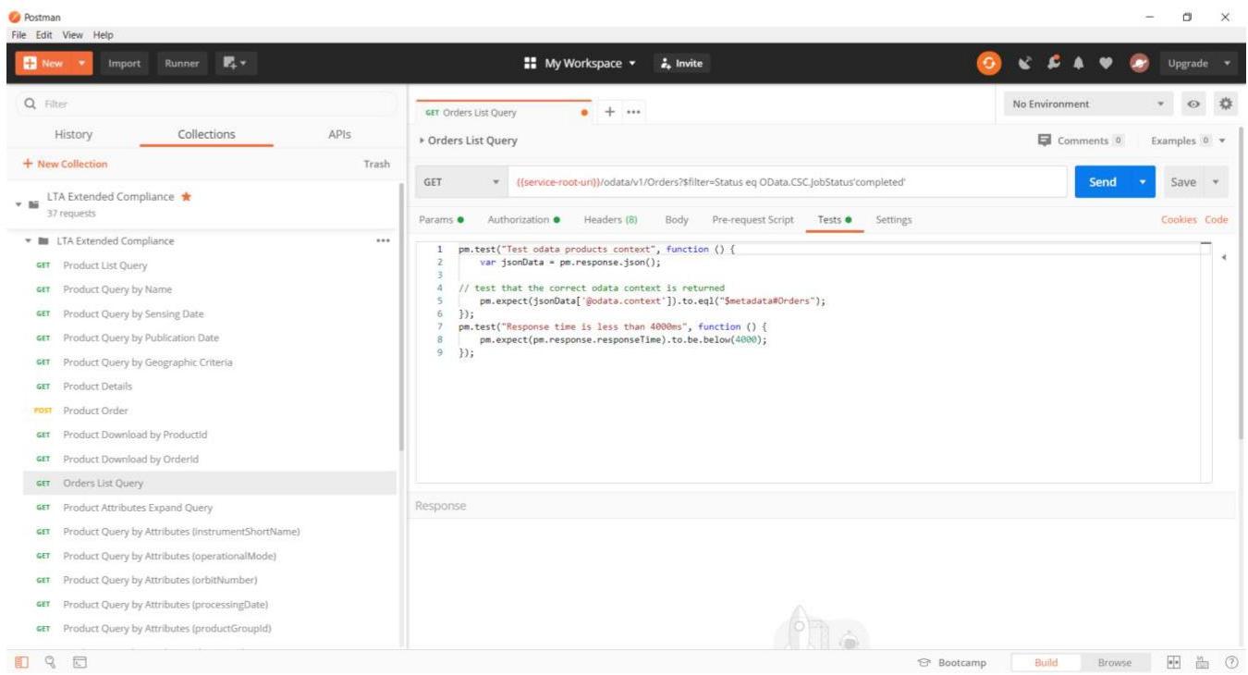Open keyboard shortcuts icon in status bar
This screenshot has height=675, width=1248.
[x=1203, y=662]
